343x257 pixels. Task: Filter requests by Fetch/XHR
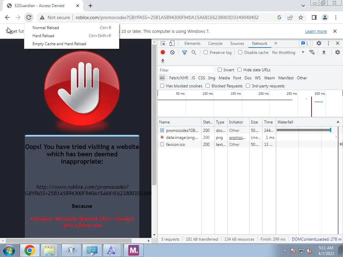coord(179,78)
